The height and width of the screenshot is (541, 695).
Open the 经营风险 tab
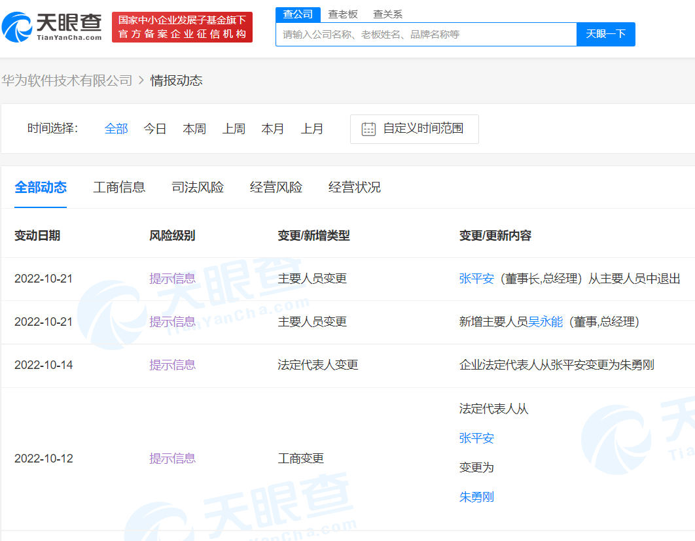[276, 187]
